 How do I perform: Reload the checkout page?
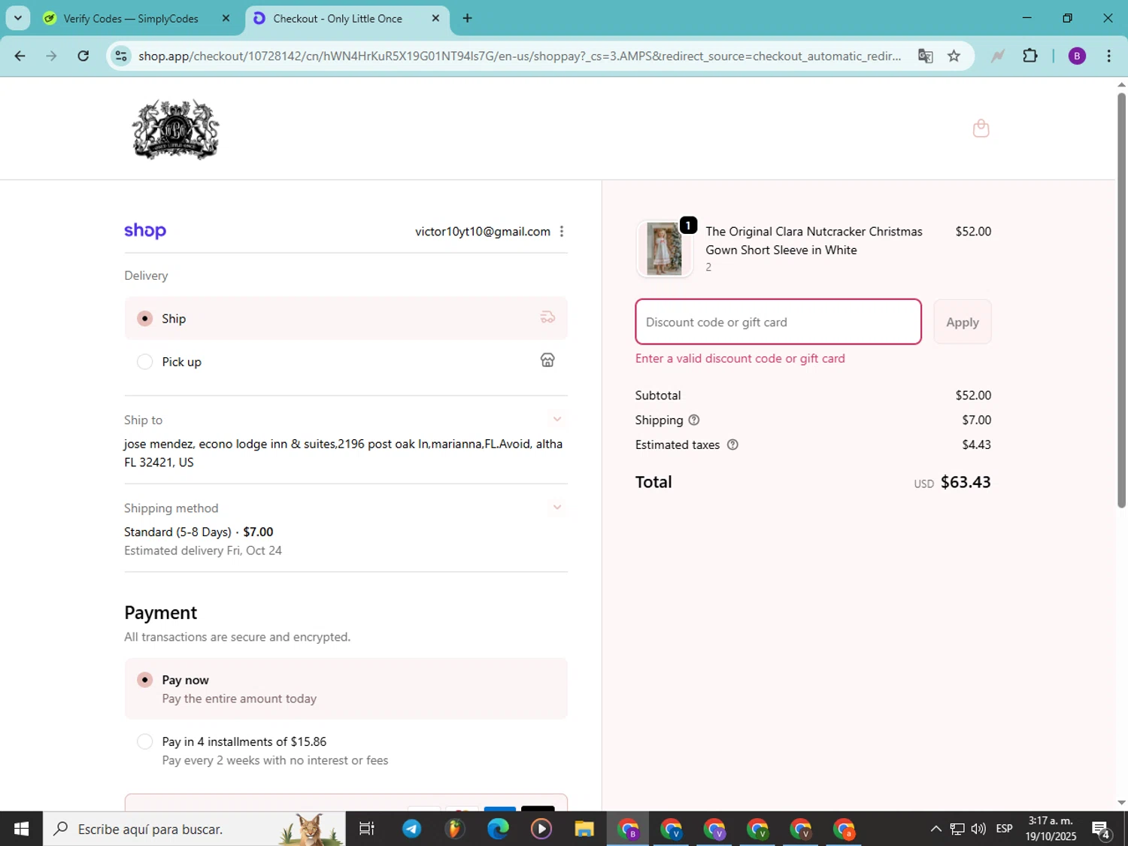tap(83, 56)
